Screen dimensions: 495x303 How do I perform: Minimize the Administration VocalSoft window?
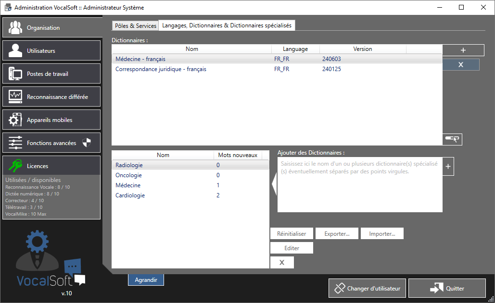coord(440,7)
